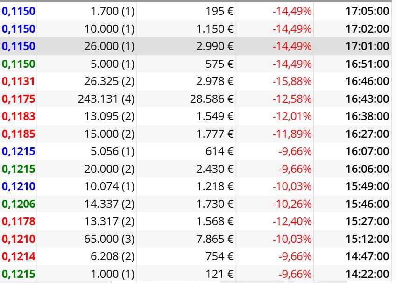Image resolution: width=396 pixels, height=283 pixels.
Task: Select the 28.586 € turnover cell
Action: (212, 99)
